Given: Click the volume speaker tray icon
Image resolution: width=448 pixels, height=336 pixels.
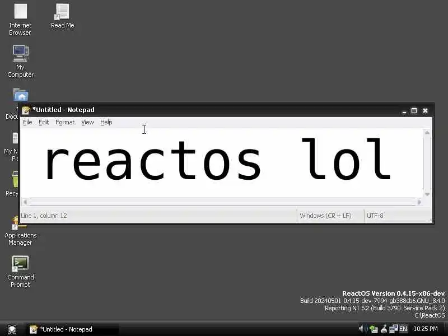Looking at the screenshot, I should 363,329.
